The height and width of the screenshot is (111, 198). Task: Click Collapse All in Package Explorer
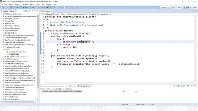24,11
